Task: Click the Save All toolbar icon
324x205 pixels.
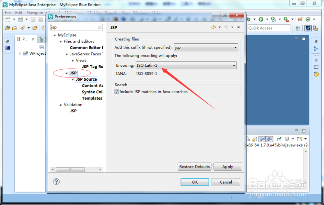Action: click(x=40, y=19)
